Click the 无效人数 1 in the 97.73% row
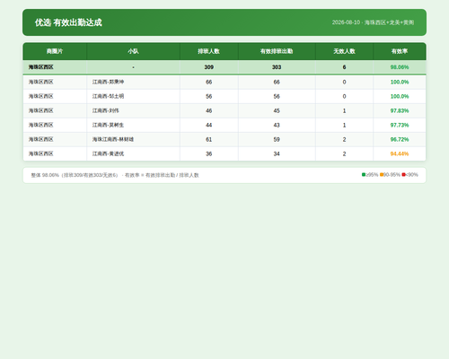This screenshot has width=449, height=359. coord(344,125)
